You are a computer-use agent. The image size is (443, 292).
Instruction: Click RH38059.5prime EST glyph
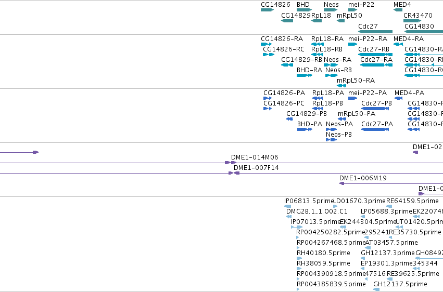tap(299, 269)
